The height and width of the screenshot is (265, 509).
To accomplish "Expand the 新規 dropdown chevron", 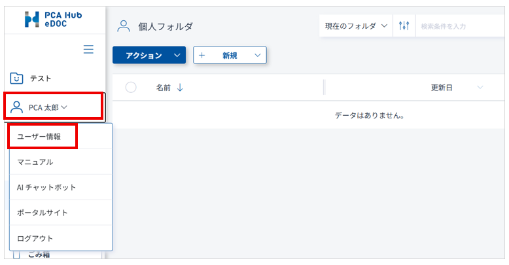I will 258,55.
